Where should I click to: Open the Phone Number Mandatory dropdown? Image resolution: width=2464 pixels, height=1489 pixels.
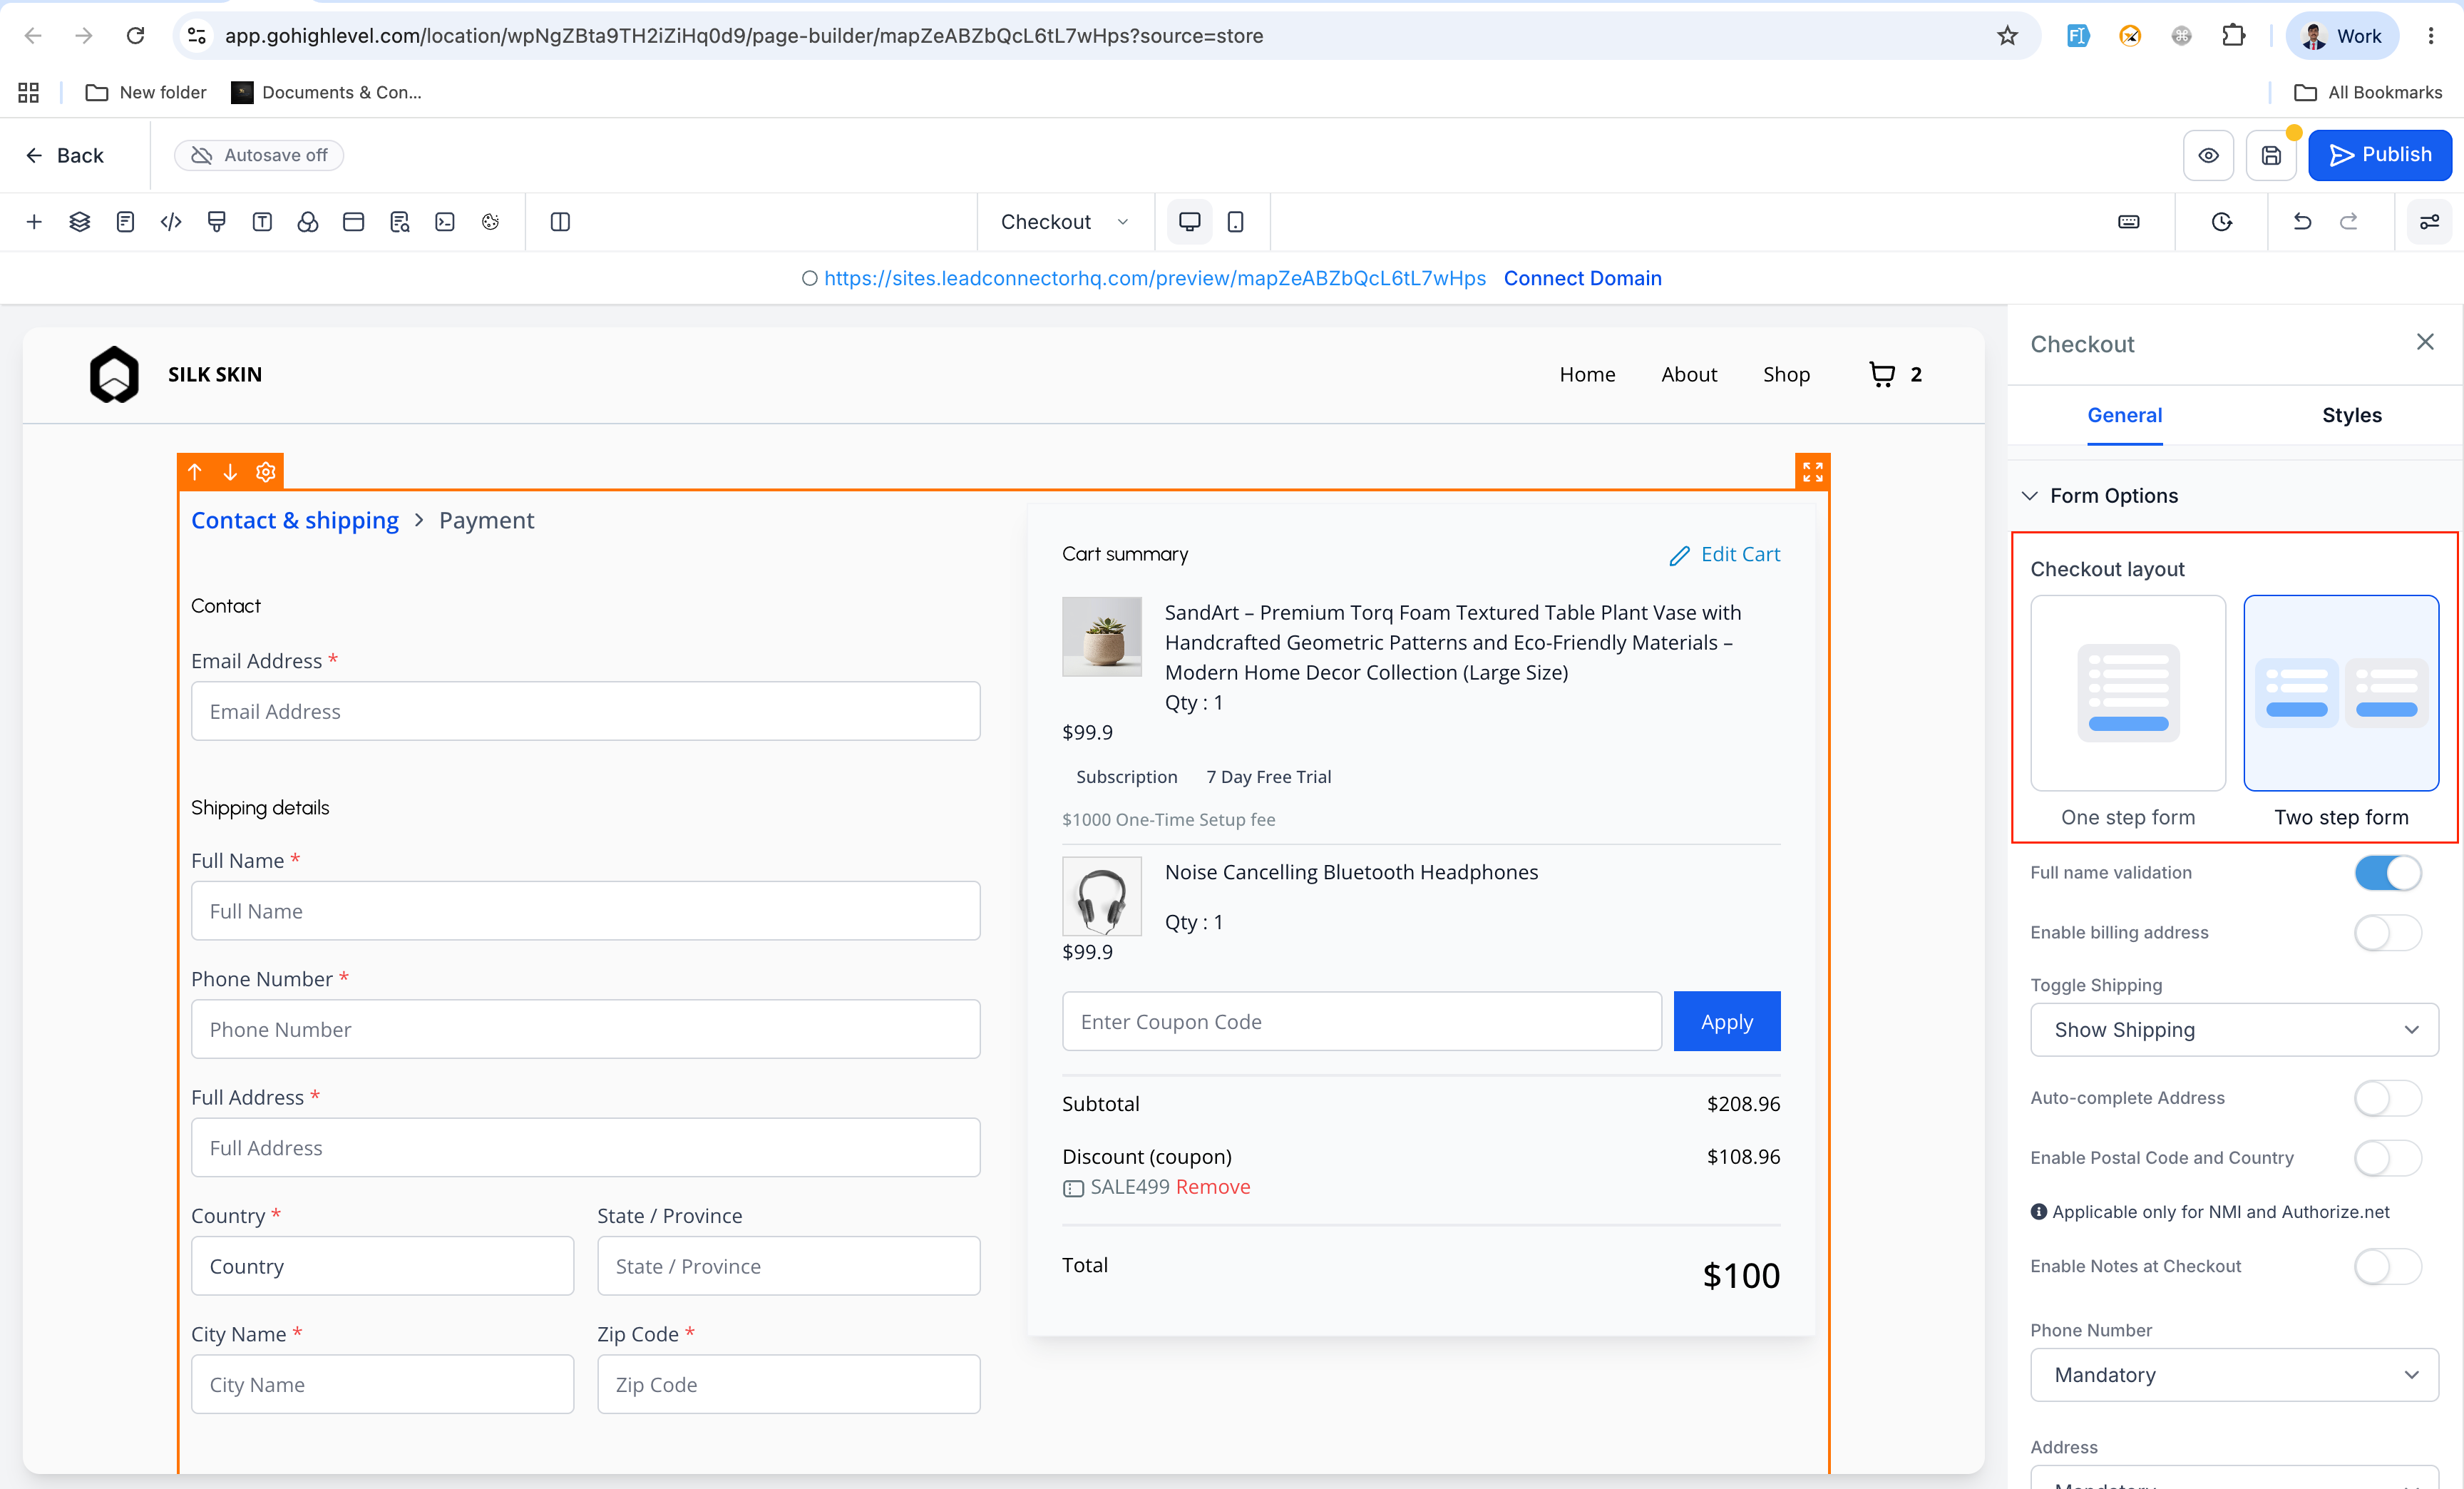[x=2234, y=1375]
